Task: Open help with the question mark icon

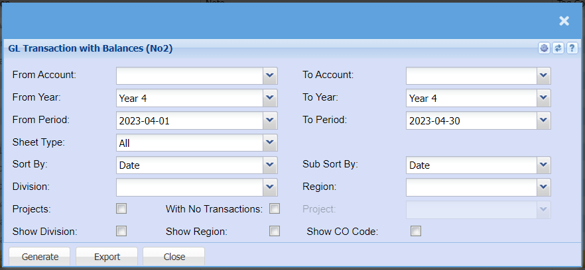Action: pyautogui.click(x=571, y=48)
